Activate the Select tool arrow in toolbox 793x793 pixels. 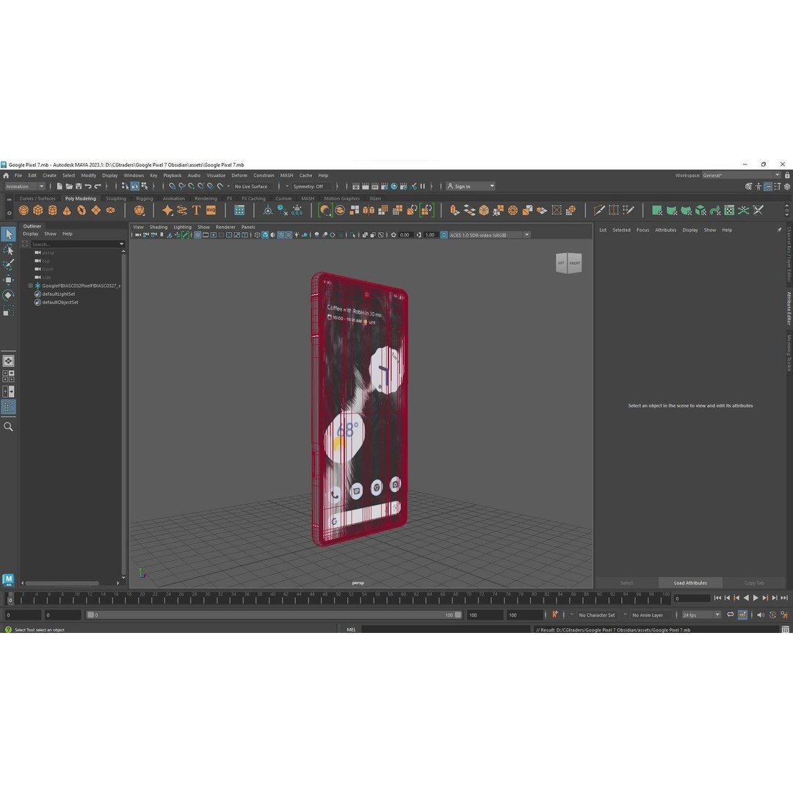[9, 234]
